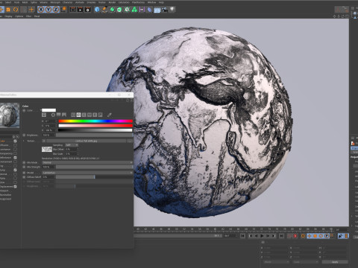Screen dimensions: 358x268
Task: Toggle the Displacement channel checkbox
Action: point(15,186)
